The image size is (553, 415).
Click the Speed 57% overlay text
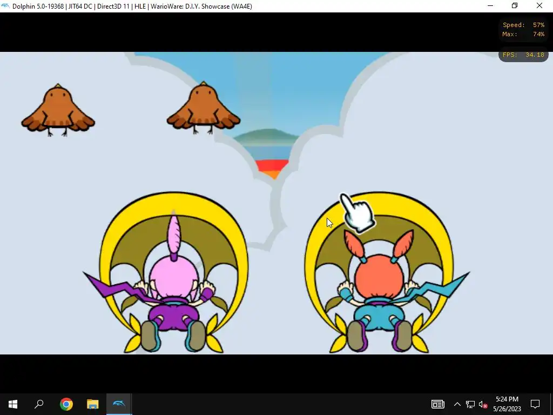coord(523,25)
